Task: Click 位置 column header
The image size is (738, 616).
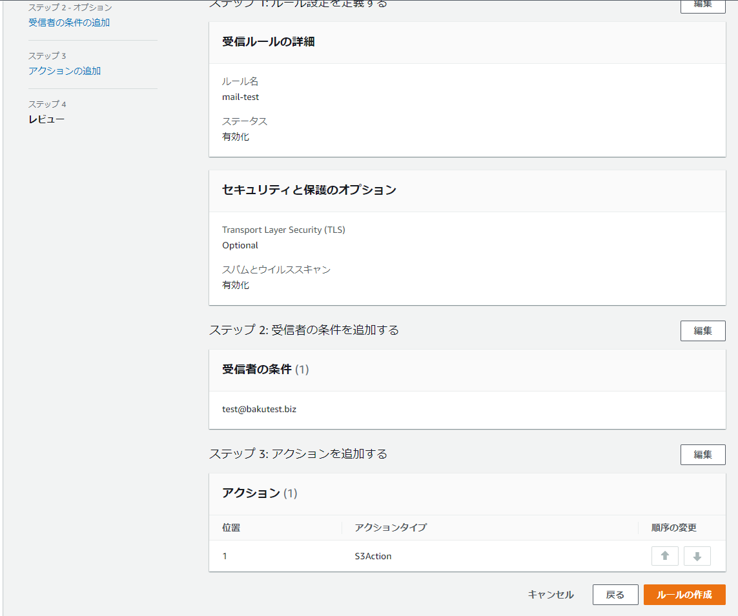Action: (x=231, y=528)
